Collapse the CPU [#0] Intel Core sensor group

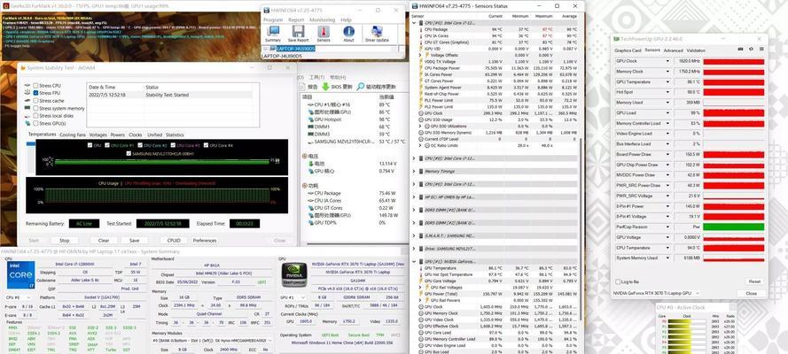pyautogui.click(x=414, y=23)
